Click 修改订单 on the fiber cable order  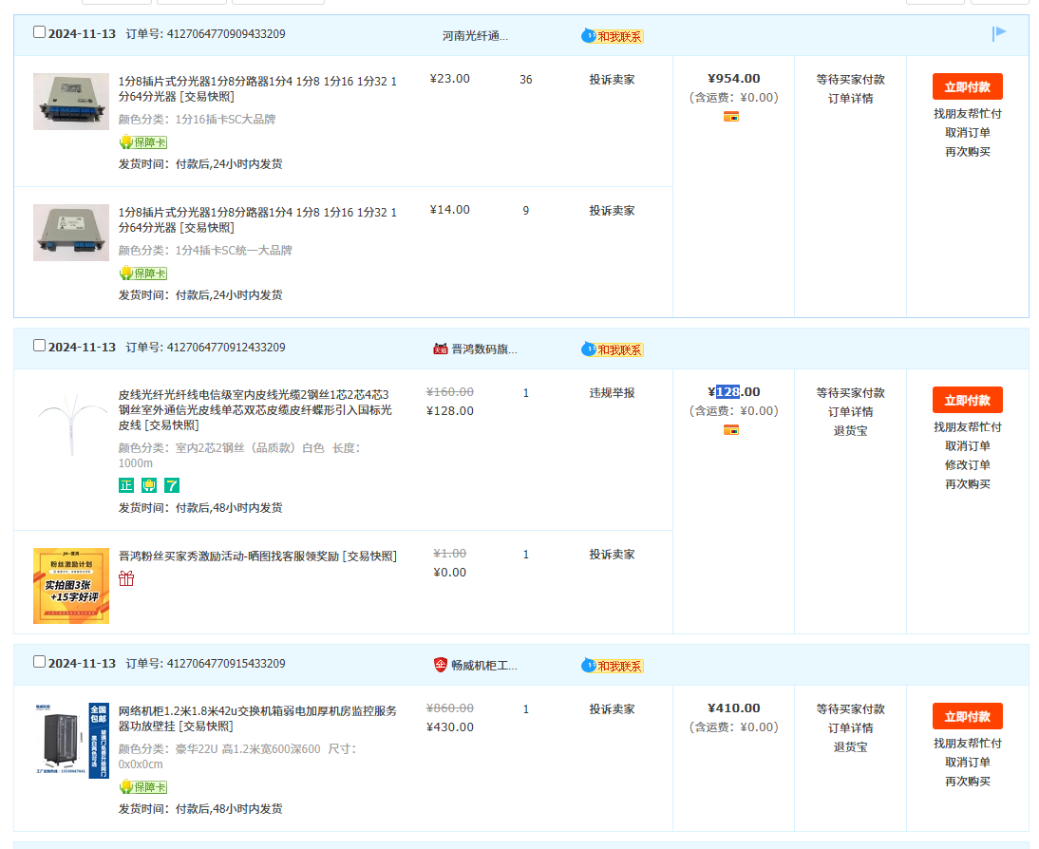point(967,464)
